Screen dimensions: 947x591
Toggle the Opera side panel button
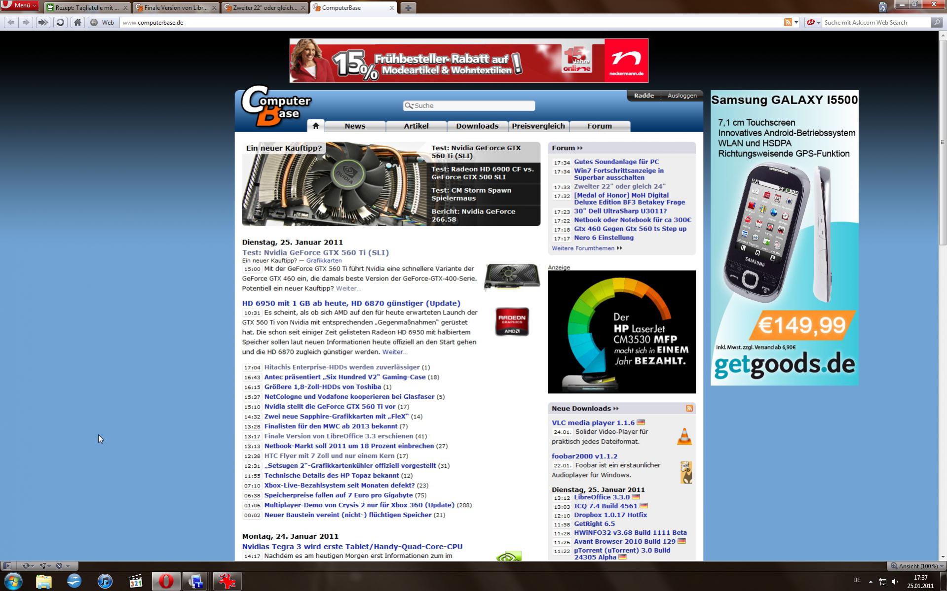7,566
